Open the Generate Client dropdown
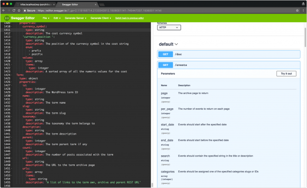 [101, 18]
